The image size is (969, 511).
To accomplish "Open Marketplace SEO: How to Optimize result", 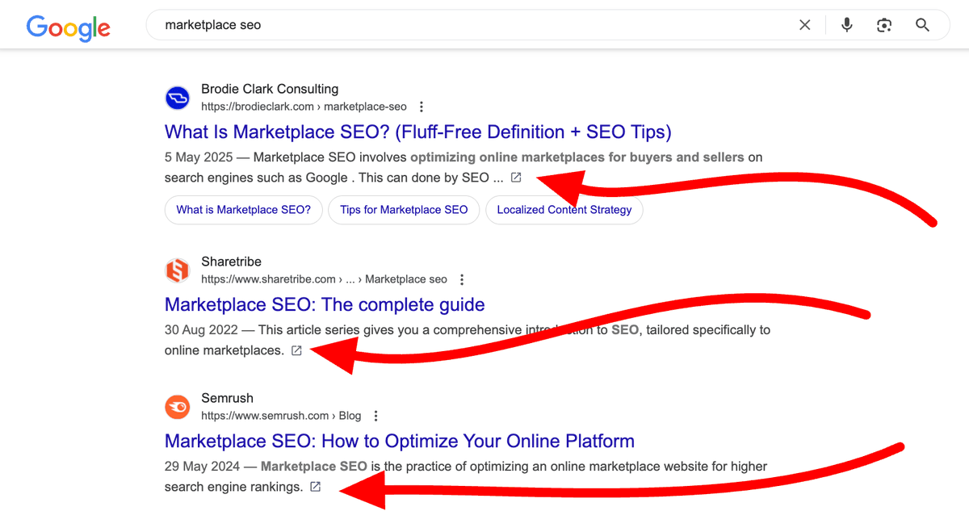I will click(x=400, y=441).
